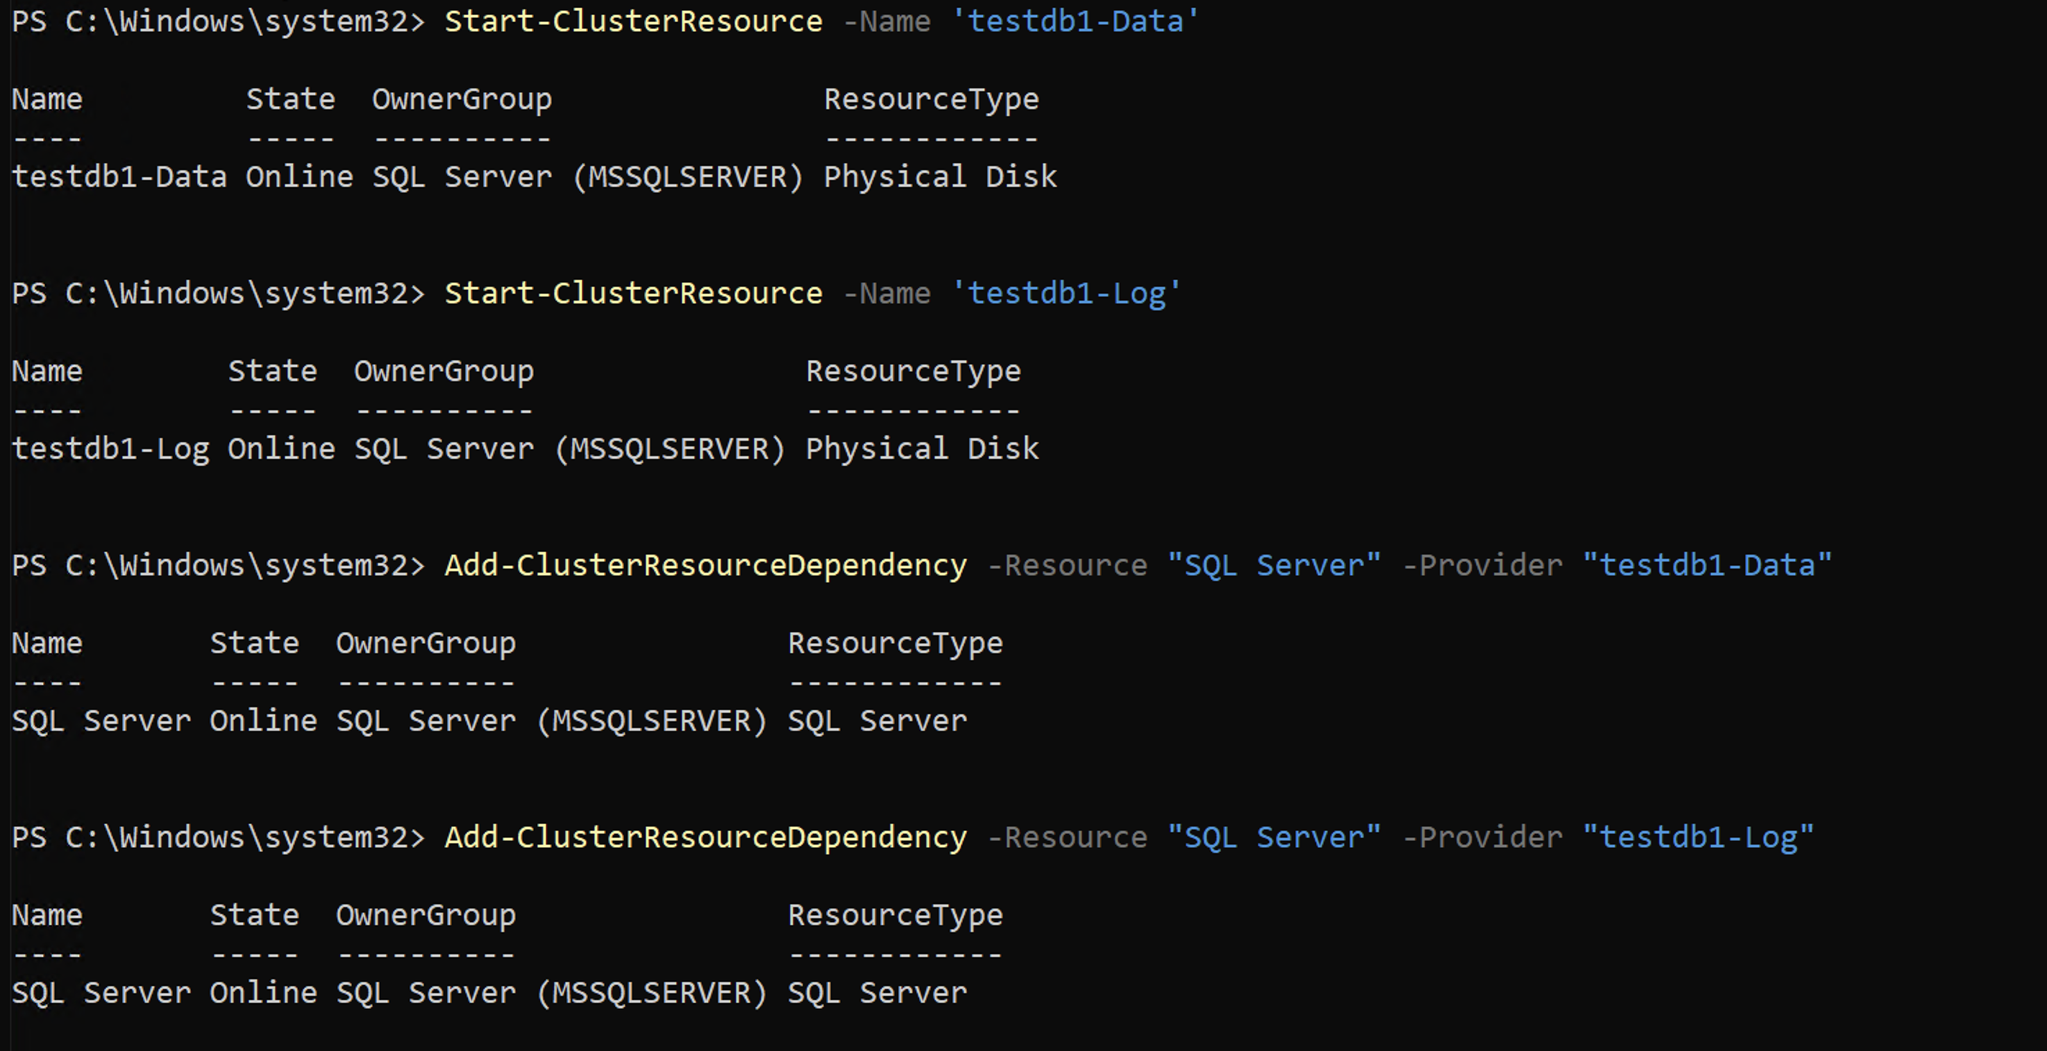The width and height of the screenshot is (2047, 1051).
Task: Click Add-ClusterResourceDependency in the testdb1-Log provider command
Action: click(705, 837)
